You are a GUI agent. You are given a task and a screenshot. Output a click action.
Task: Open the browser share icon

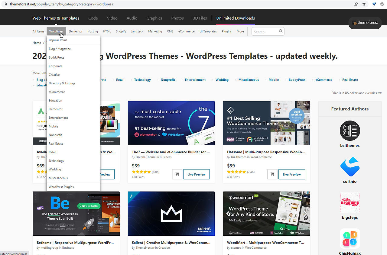coord(356,4)
